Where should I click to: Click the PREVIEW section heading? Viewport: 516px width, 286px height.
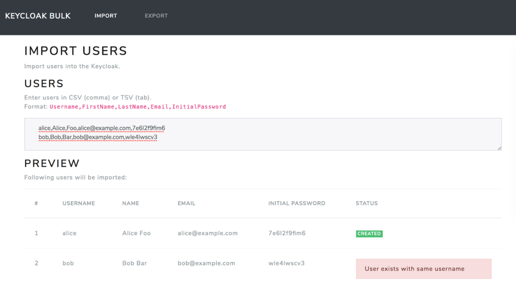[x=52, y=163]
